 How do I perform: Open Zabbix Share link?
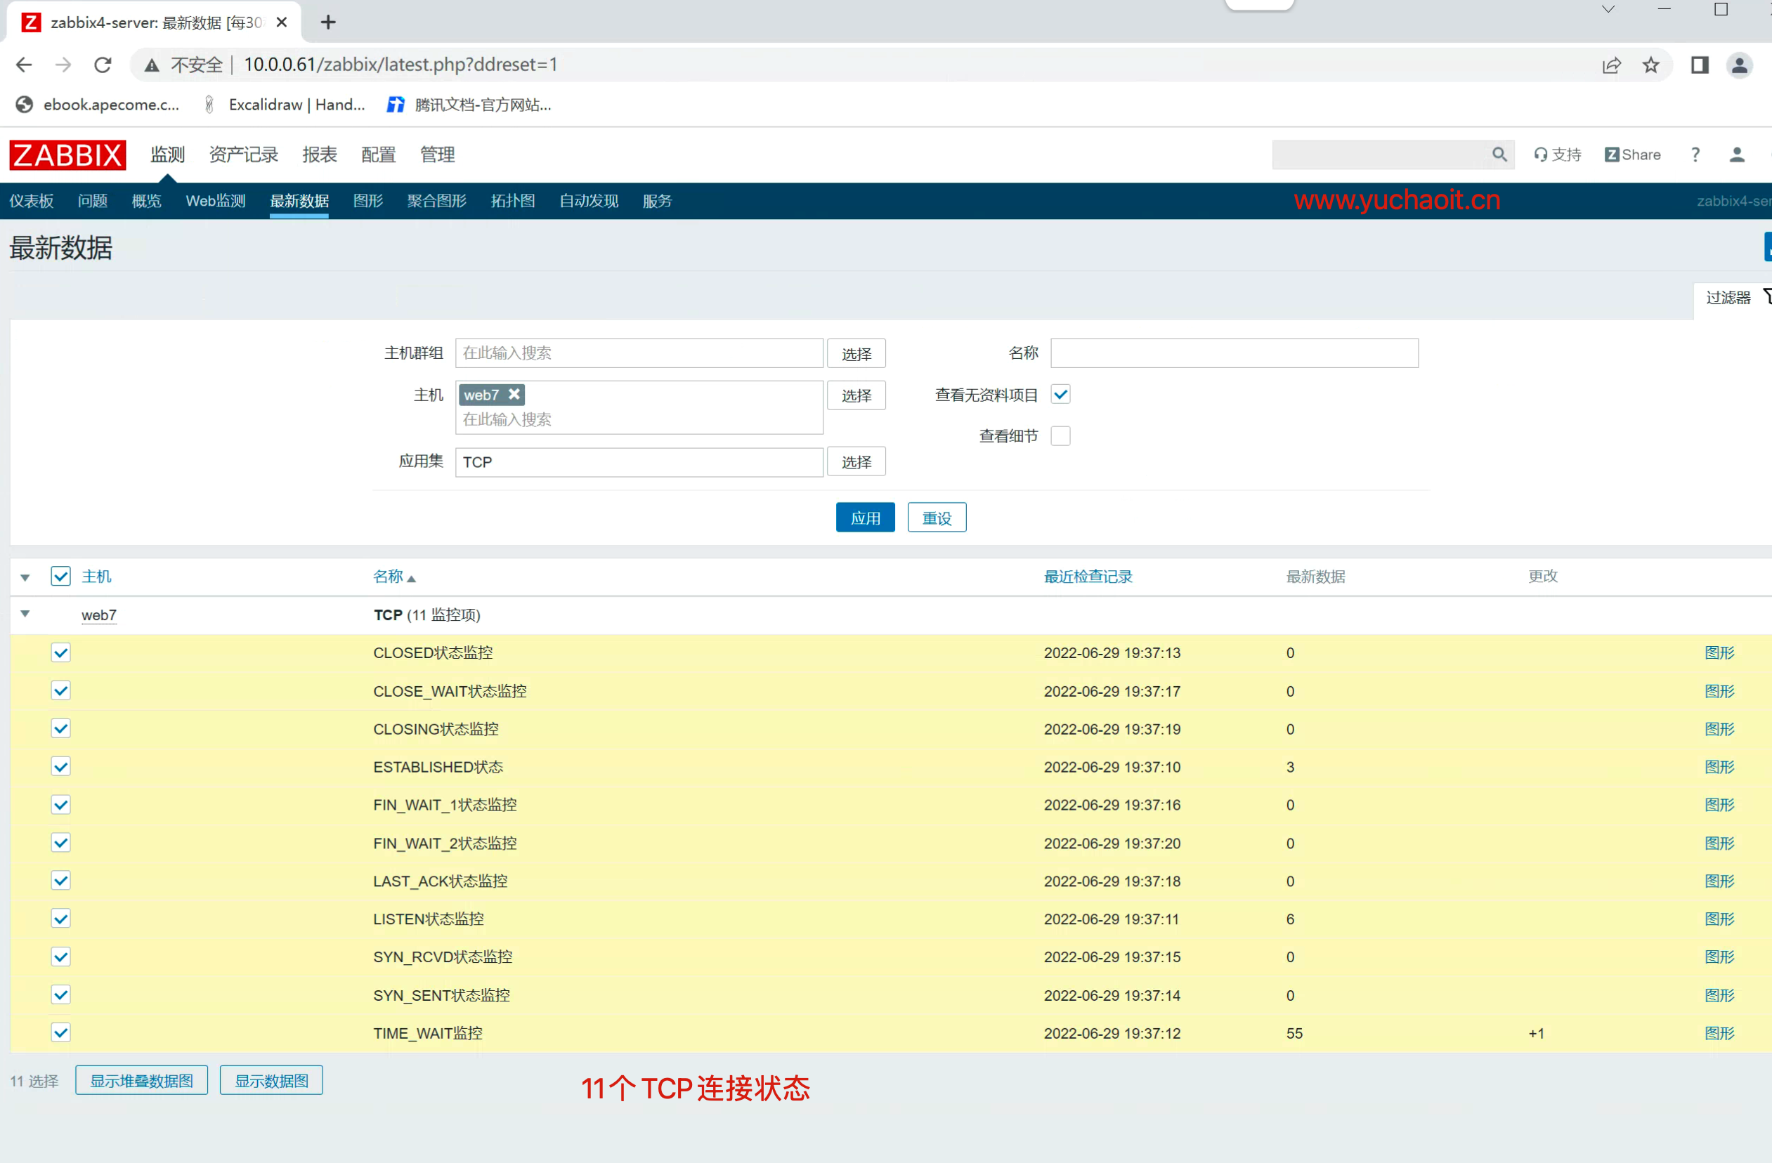tap(1633, 154)
